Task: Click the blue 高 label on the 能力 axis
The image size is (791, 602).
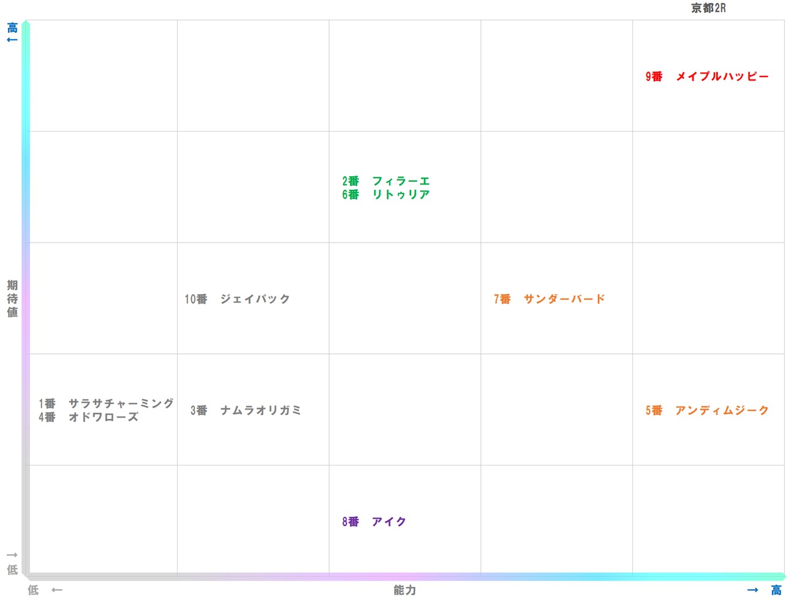Action: coord(776,590)
